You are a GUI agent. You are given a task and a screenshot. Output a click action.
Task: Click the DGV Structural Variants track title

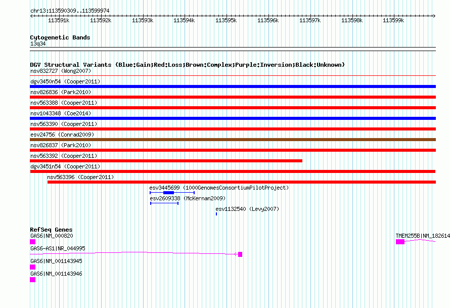pyautogui.click(x=187, y=65)
